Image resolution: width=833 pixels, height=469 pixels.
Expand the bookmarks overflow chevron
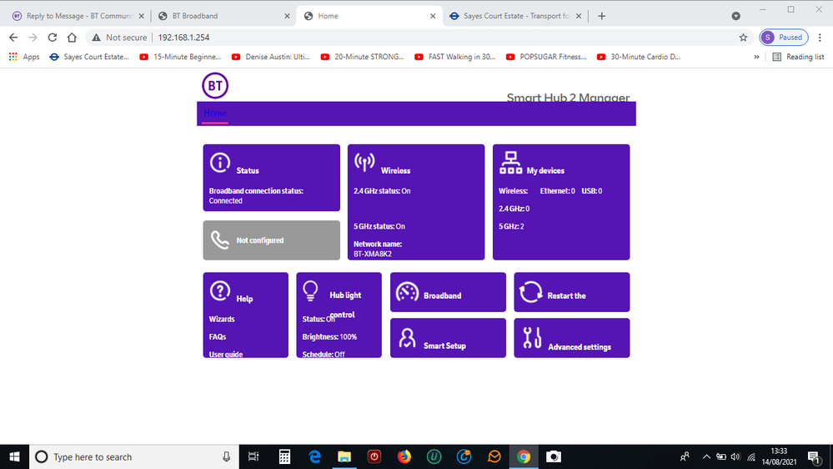(756, 58)
